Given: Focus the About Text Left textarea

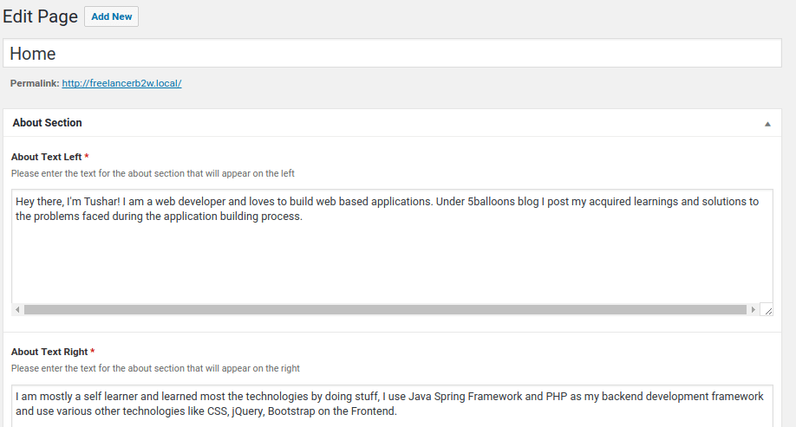Looking at the screenshot, I should [x=392, y=260].
